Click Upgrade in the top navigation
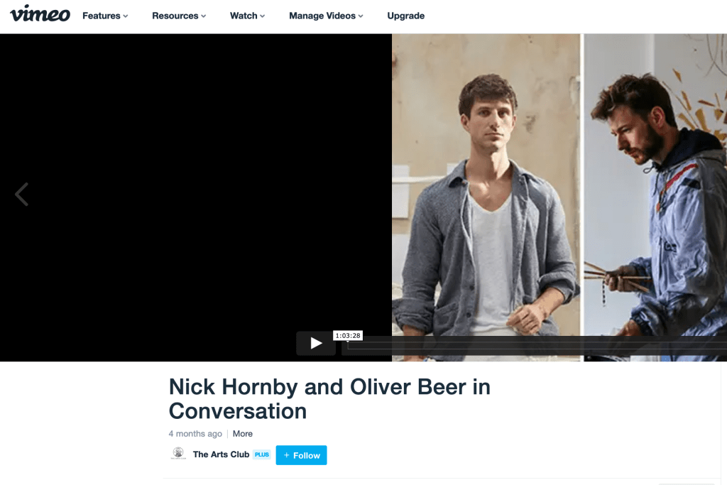Viewport: 727px width, 485px height. 406,16
